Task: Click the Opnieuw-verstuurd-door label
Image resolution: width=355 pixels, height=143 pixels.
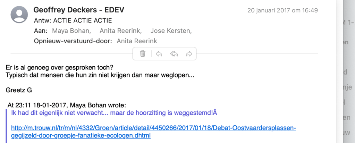Action: pyautogui.click(x=73, y=41)
